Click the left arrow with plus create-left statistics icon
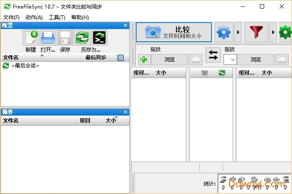 click(x=241, y=180)
